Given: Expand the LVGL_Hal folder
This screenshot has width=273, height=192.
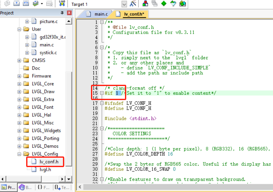Looking at the screenshot, I should (19, 115).
